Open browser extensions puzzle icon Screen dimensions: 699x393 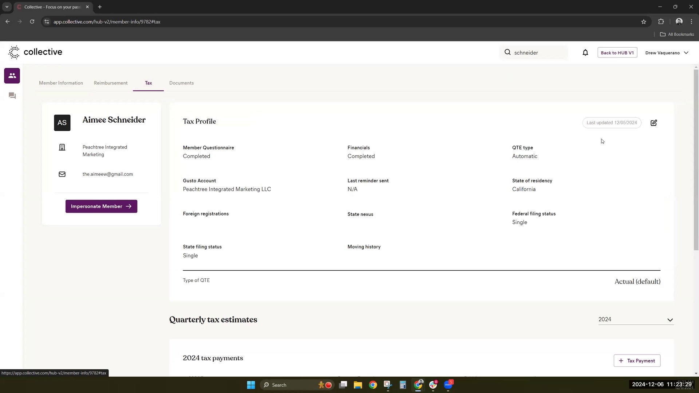click(661, 22)
